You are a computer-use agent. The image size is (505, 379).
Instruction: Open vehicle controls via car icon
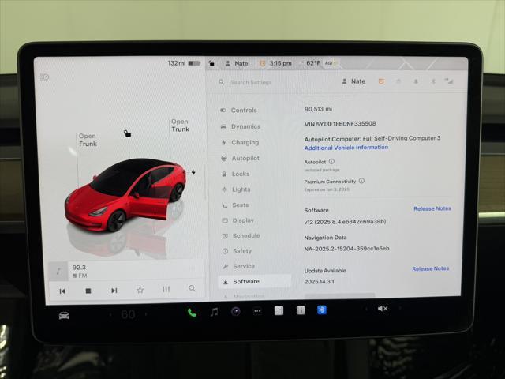tap(64, 316)
